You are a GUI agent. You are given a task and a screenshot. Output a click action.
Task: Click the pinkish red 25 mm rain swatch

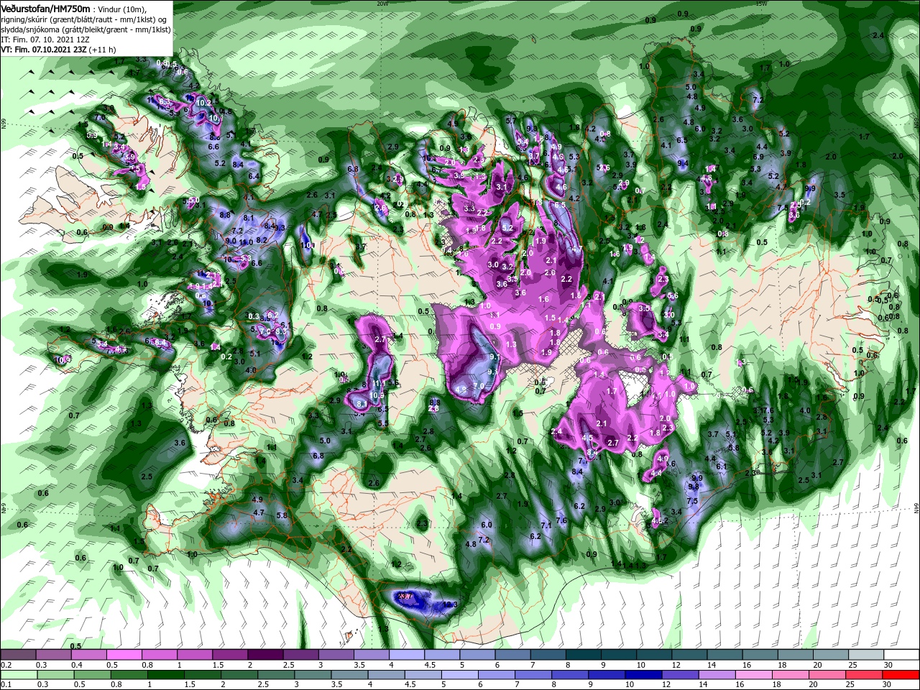865,675
